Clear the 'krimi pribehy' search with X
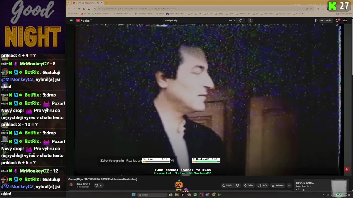353x198 pixels. coord(234,20)
